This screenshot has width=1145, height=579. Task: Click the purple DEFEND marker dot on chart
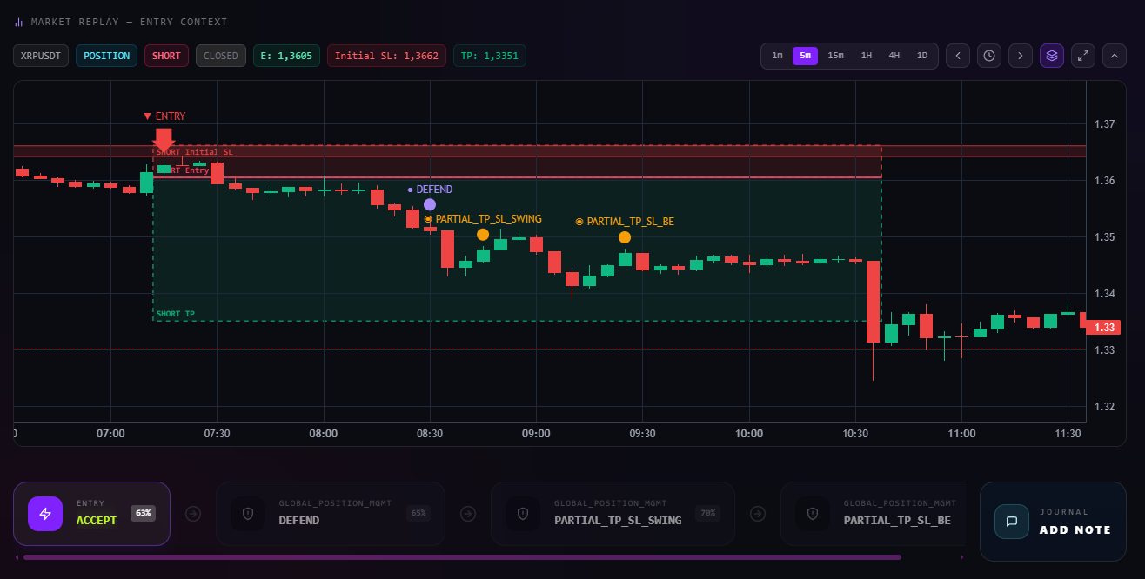click(x=430, y=204)
